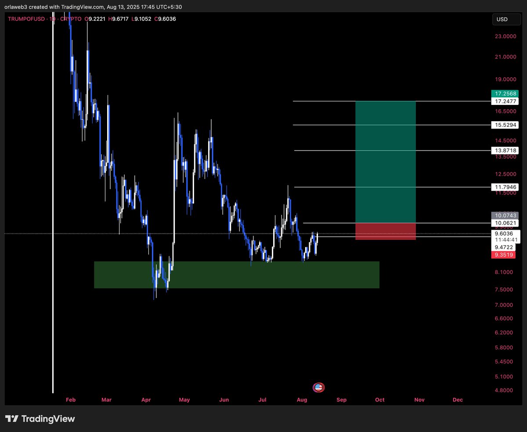This screenshot has height=432, width=527.
Task: Expand the 11.7946 target level label
Action: [x=505, y=187]
